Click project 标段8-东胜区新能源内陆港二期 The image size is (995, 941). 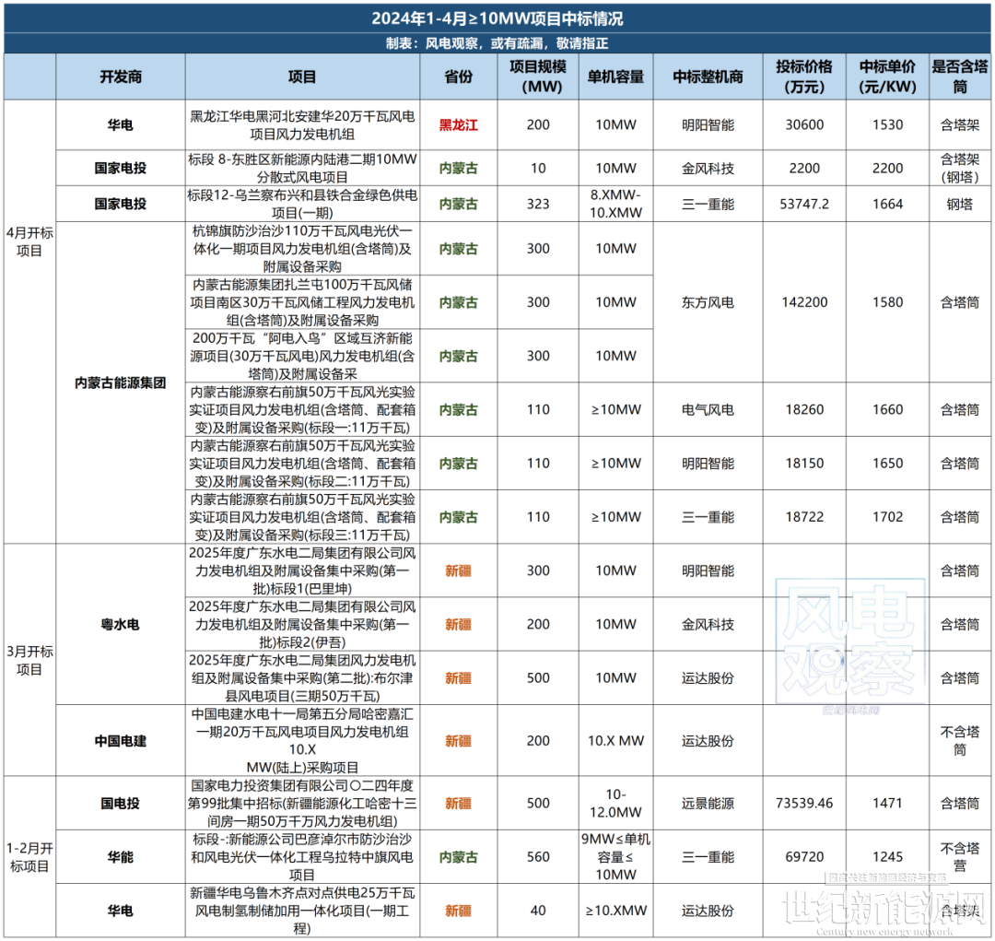click(x=302, y=169)
